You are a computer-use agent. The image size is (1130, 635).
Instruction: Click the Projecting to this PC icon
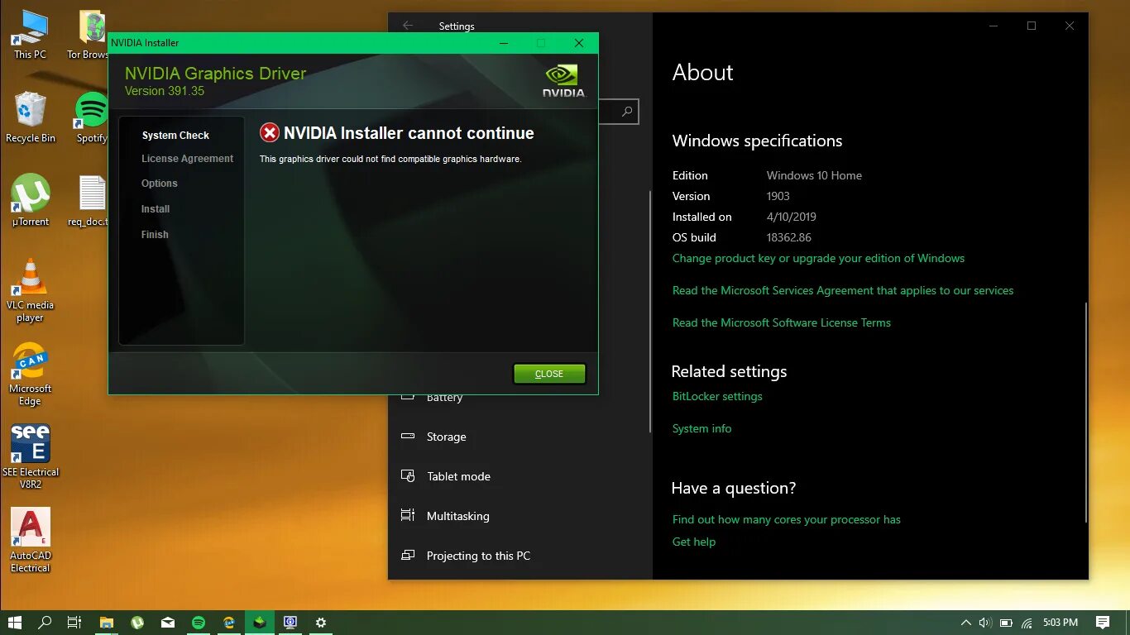point(408,555)
